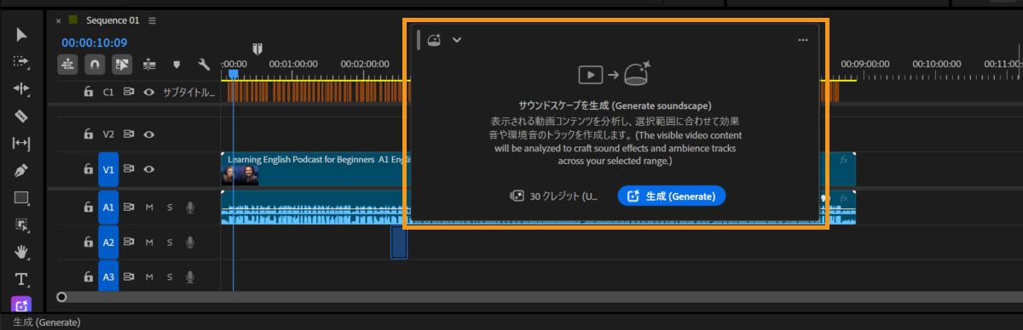Screen dimensions: 1023x330
Task: Click the C1 caption track label
Action: pos(108,92)
